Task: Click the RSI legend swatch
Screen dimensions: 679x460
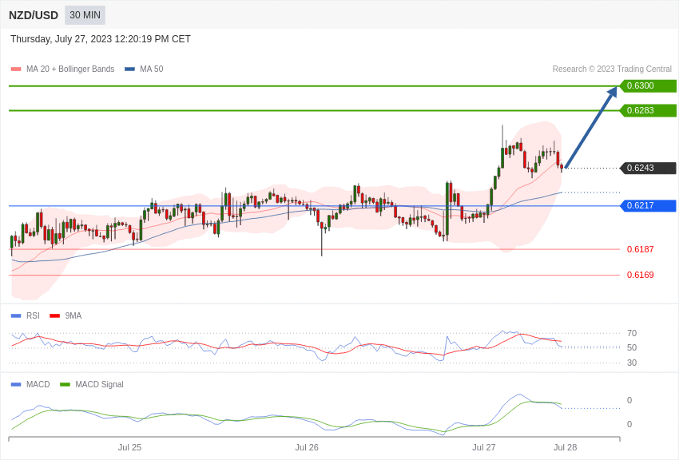Action: point(16,316)
